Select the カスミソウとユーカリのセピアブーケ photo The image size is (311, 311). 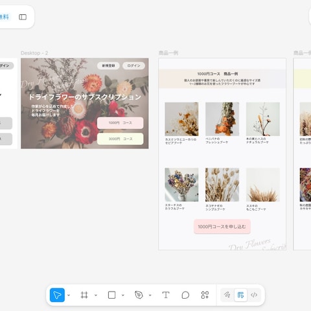coord(181,119)
